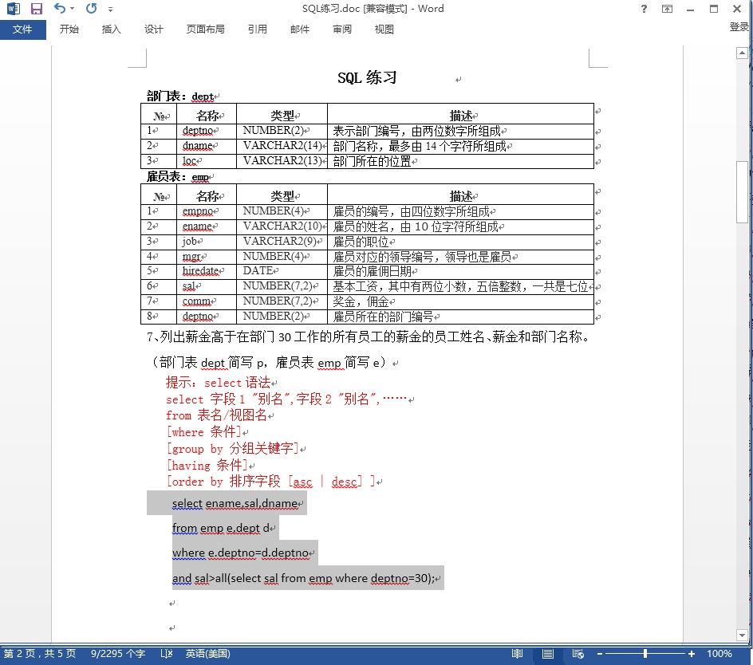Click the red hint line 提示: select 语法
Image resolution: width=753 pixels, height=665 pixels.
pos(219,383)
